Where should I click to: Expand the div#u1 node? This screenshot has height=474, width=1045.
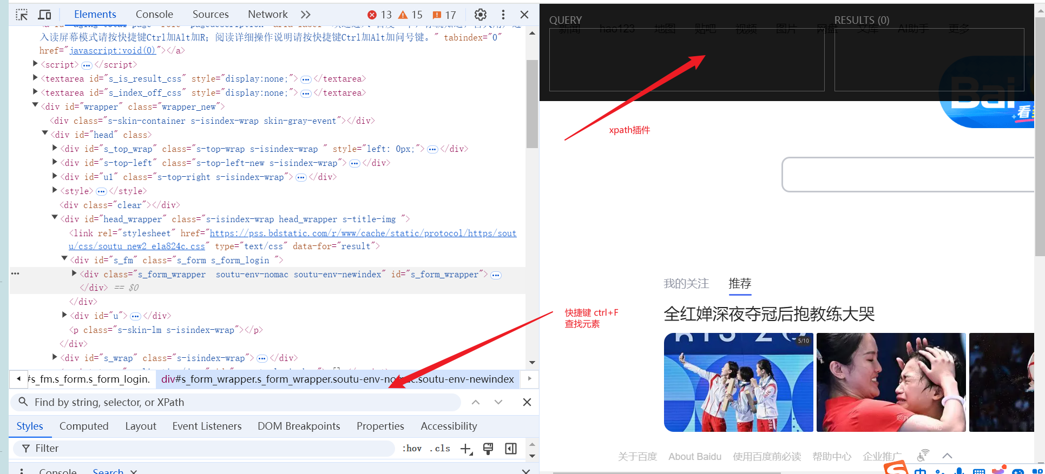(55, 176)
